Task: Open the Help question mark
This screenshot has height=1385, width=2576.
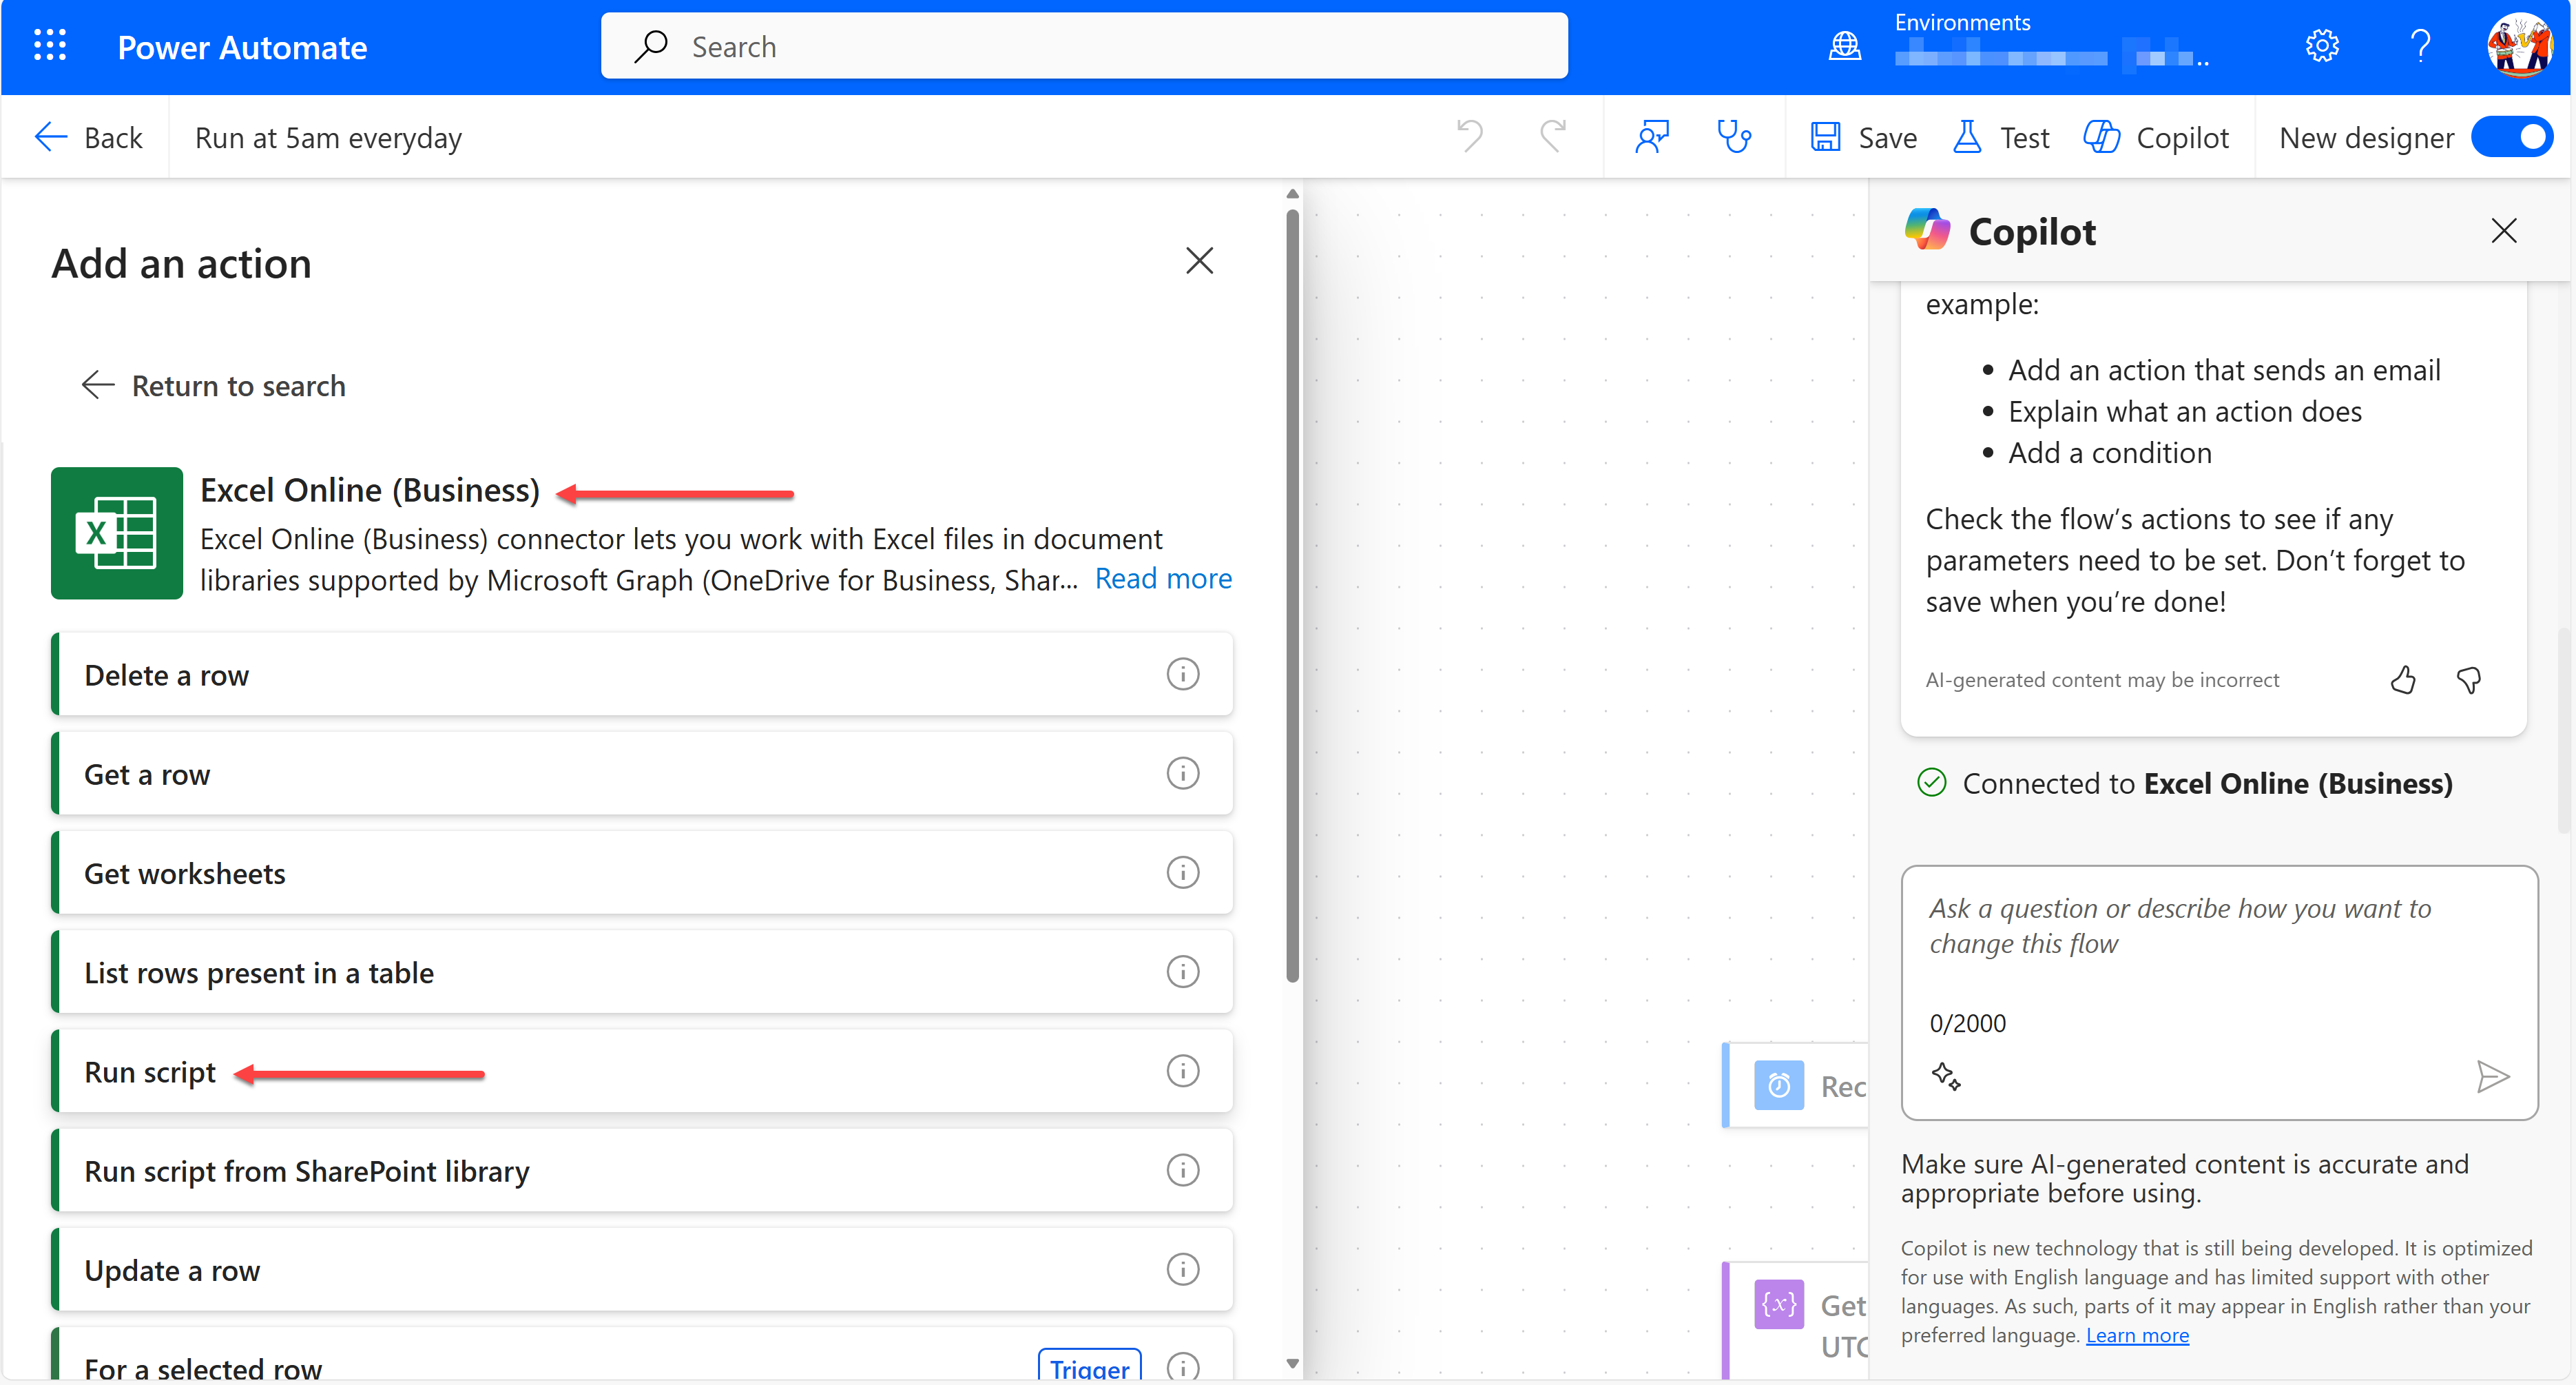Action: click(x=2420, y=46)
